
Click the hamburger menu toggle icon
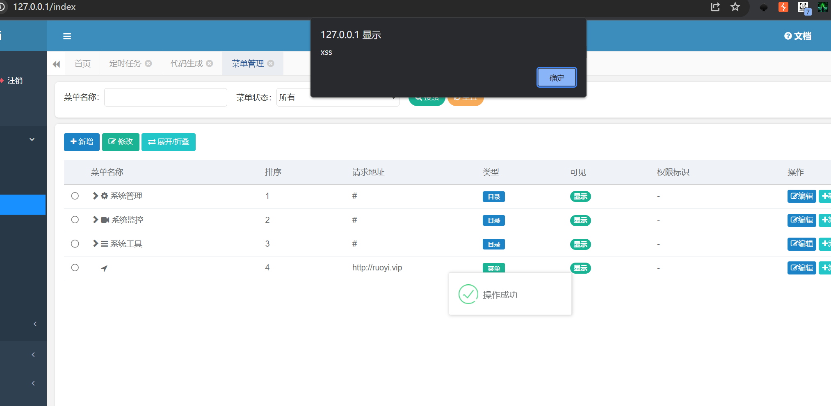click(67, 36)
